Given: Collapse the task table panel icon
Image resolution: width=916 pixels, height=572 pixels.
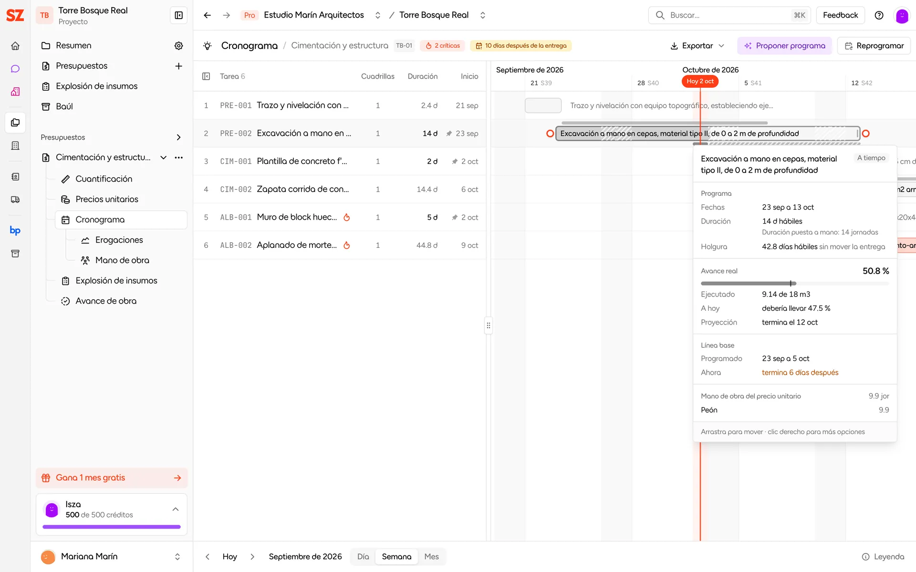Looking at the screenshot, I should pyautogui.click(x=206, y=76).
